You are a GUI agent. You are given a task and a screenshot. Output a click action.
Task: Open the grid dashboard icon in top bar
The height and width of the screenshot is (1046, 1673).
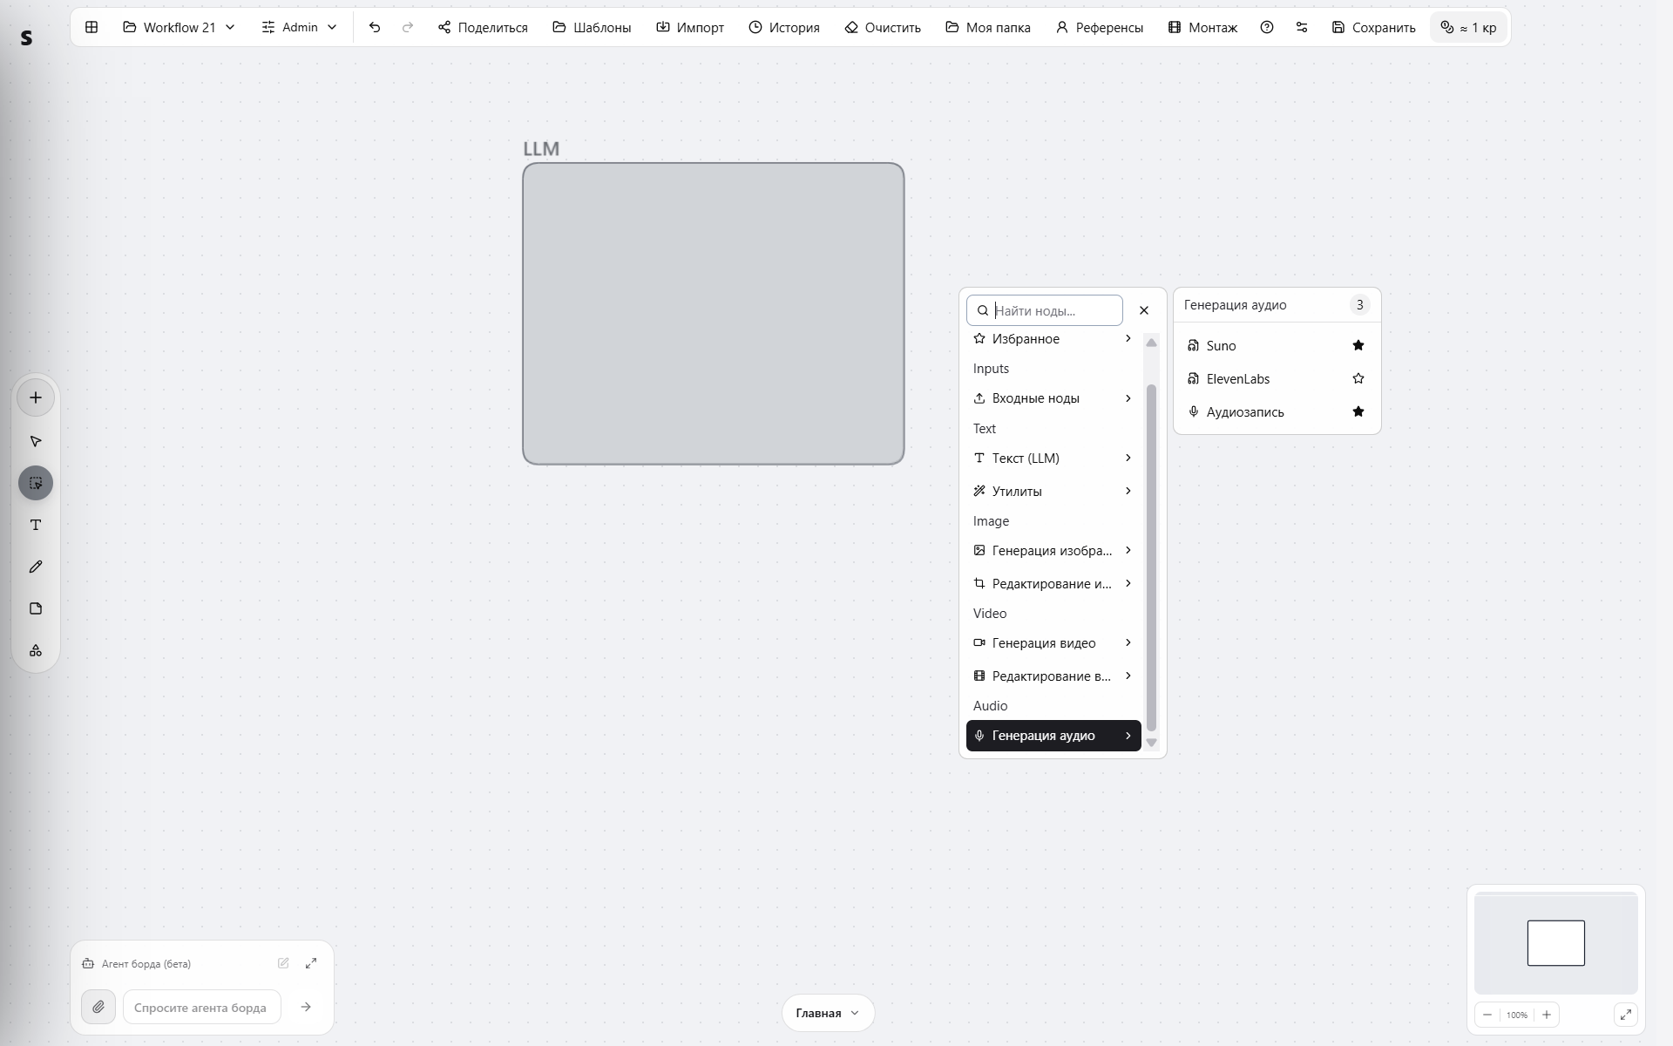(91, 27)
